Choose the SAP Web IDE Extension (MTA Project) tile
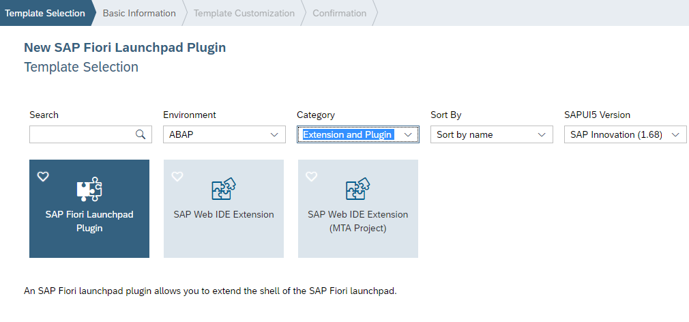 pyautogui.click(x=358, y=209)
